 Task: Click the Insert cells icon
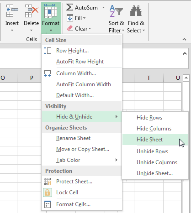pos(12,10)
